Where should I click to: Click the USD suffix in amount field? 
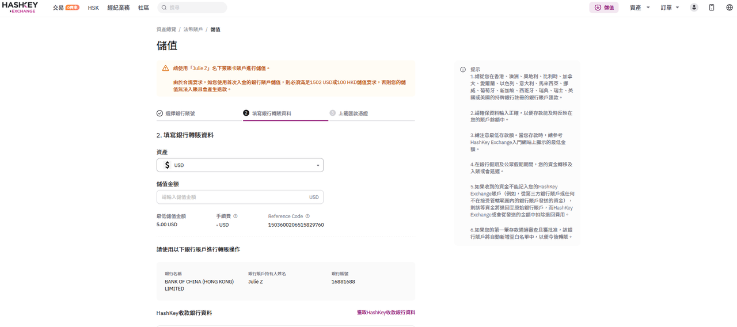click(314, 197)
